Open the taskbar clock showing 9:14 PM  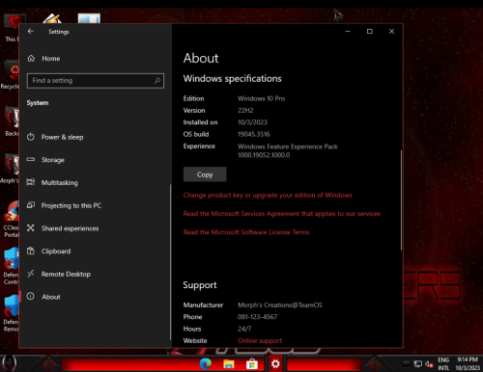coord(468,364)
